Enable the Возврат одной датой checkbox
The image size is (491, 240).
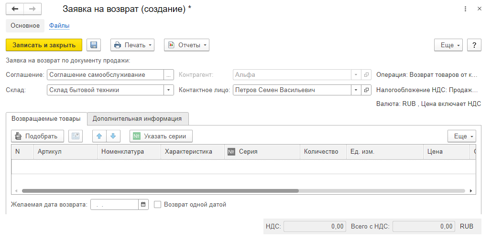pyautogui.click(x=158, y=205)
